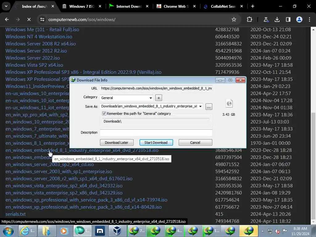Open the serials.txt link
The width and height of the screenshot is (316, 237).
(x=15, y=214)
